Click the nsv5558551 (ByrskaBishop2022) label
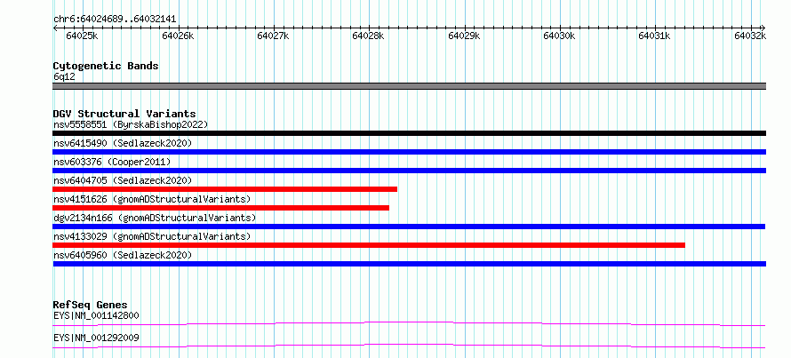791x358 pixels. click(x=131, y=124)
